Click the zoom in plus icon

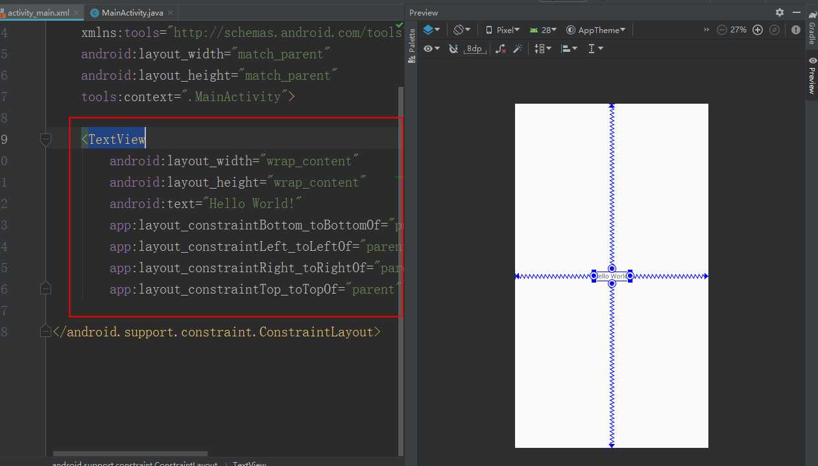(757, 30)
